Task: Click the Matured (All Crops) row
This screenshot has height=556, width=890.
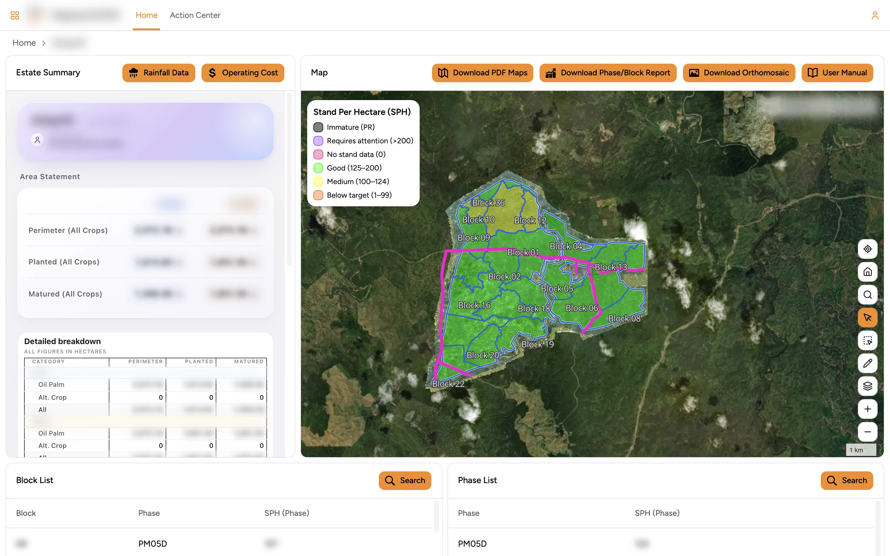Action: tap(145, 294)
